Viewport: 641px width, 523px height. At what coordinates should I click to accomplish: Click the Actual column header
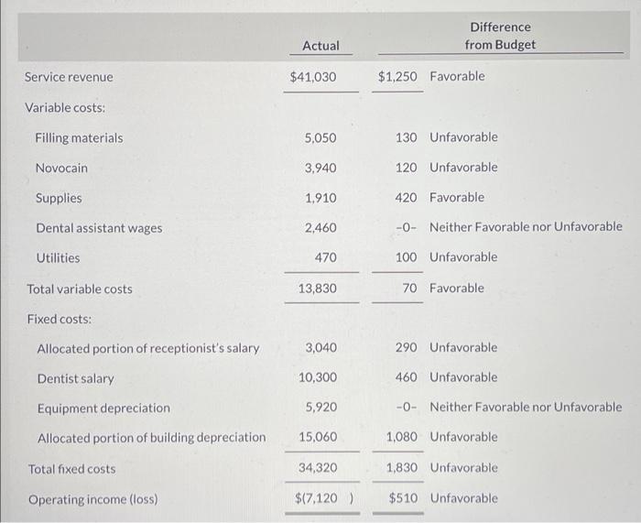320,46
